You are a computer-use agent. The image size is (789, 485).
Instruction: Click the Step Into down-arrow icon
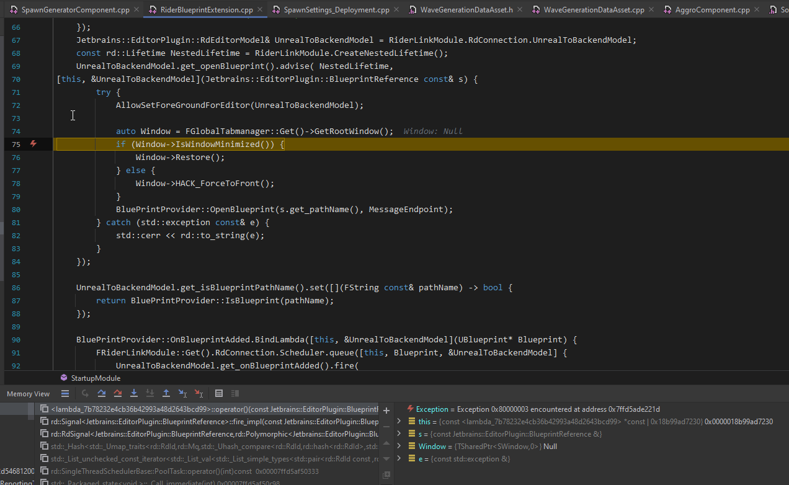134,393
